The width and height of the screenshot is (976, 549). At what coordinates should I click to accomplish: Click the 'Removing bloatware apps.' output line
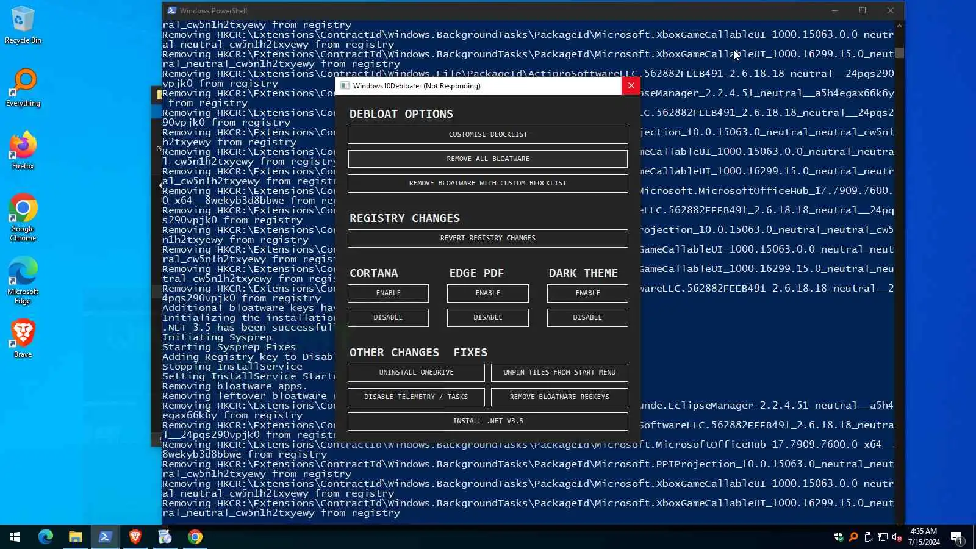(x=235, y=386)
